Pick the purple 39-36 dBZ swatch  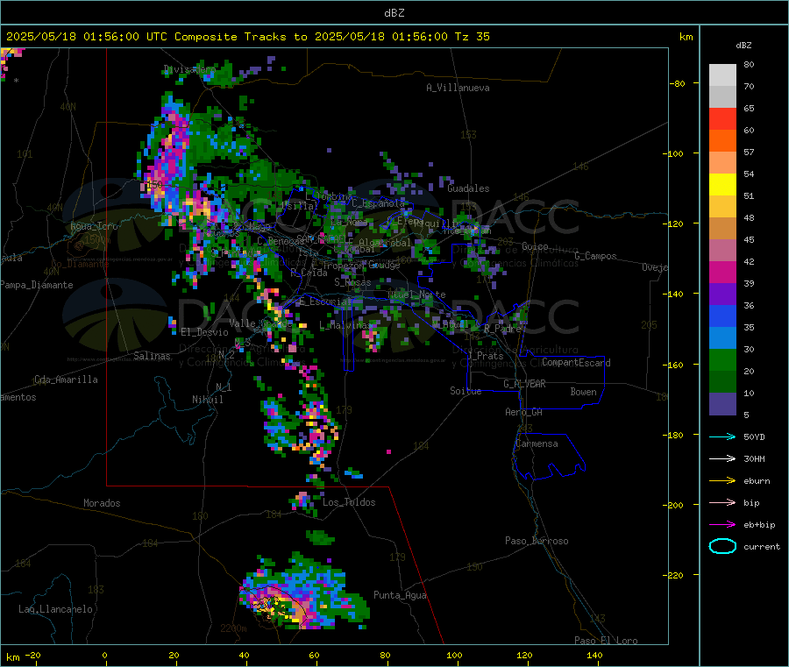(722, 294)
